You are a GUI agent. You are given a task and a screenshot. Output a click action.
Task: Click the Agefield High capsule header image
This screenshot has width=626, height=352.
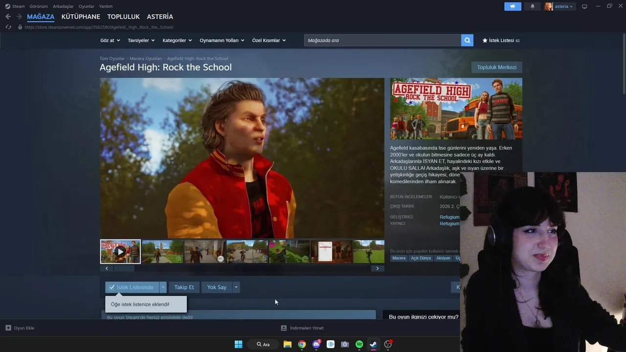click(x=456, y=109)
